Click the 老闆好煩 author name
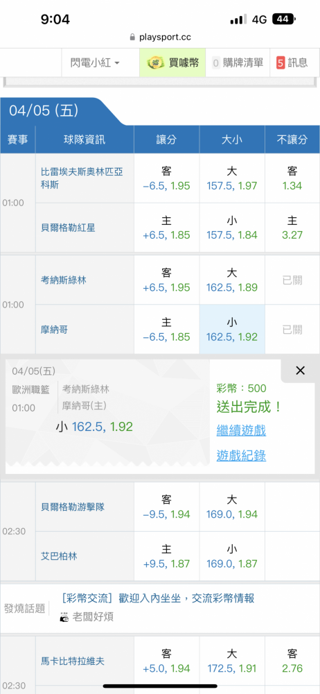The height and width of the screenshot is (694, 320). 93,616
